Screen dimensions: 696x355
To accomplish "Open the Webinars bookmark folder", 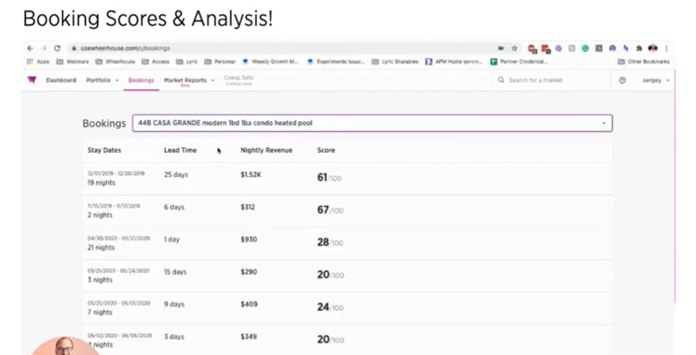I will 73,61.
